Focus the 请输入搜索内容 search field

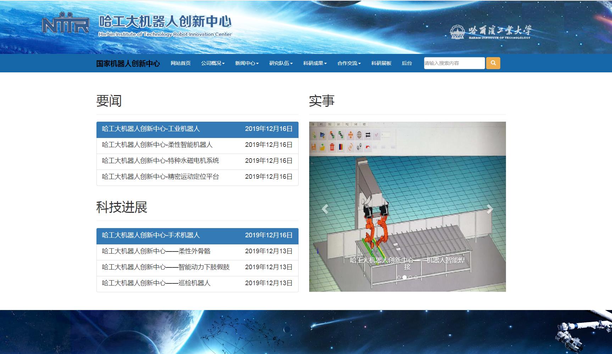454,63
